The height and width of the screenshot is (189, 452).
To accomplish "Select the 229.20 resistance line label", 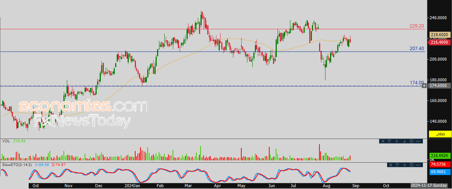I will coord(417,26).
